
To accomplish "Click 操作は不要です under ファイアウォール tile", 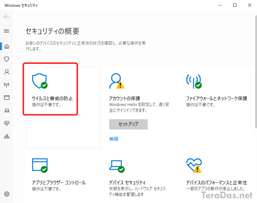I will tap(201, 105).
